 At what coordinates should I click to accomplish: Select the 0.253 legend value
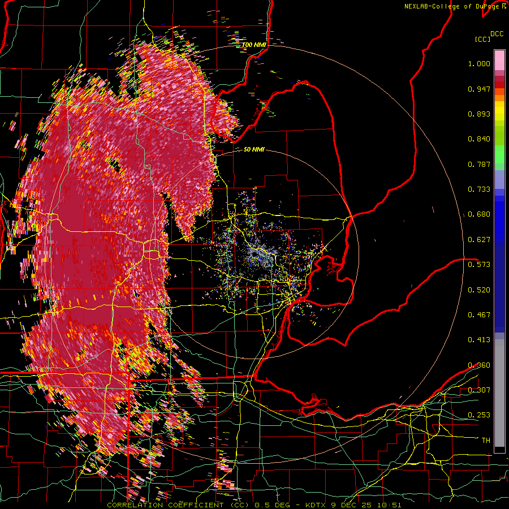479,415
